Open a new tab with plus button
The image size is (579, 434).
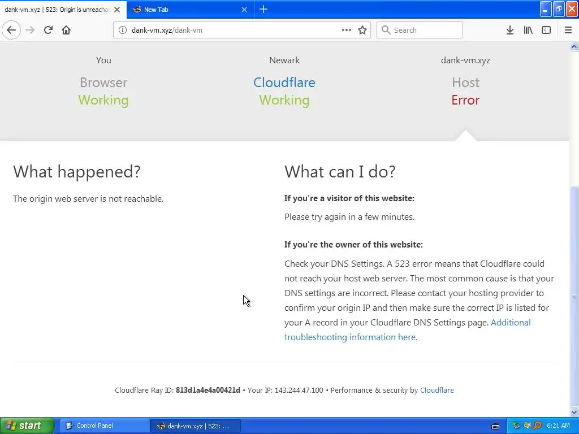pos(263,9)
